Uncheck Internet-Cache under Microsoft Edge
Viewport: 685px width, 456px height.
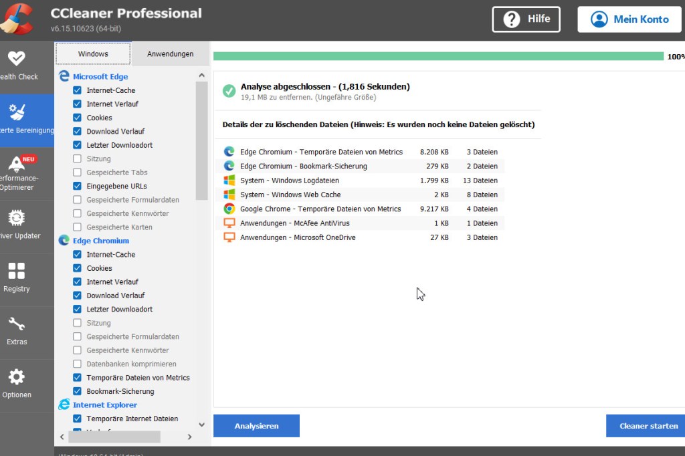point(78,90)
